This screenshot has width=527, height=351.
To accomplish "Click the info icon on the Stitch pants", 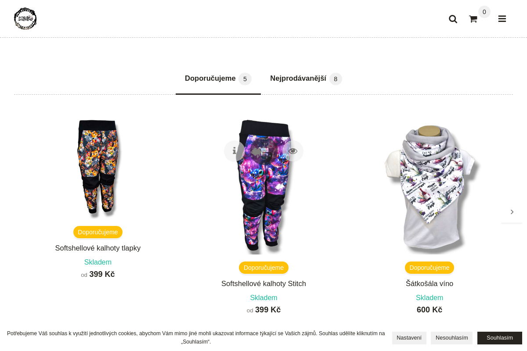I will click(235, 151).
